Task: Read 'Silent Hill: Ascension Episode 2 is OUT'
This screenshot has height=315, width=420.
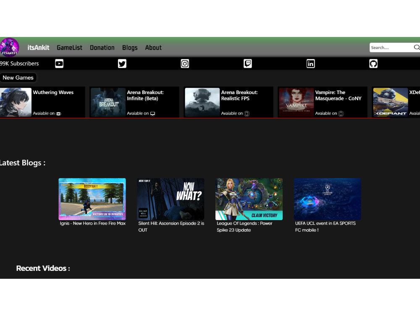Action: pyautogui.click(x=171, y=227)
